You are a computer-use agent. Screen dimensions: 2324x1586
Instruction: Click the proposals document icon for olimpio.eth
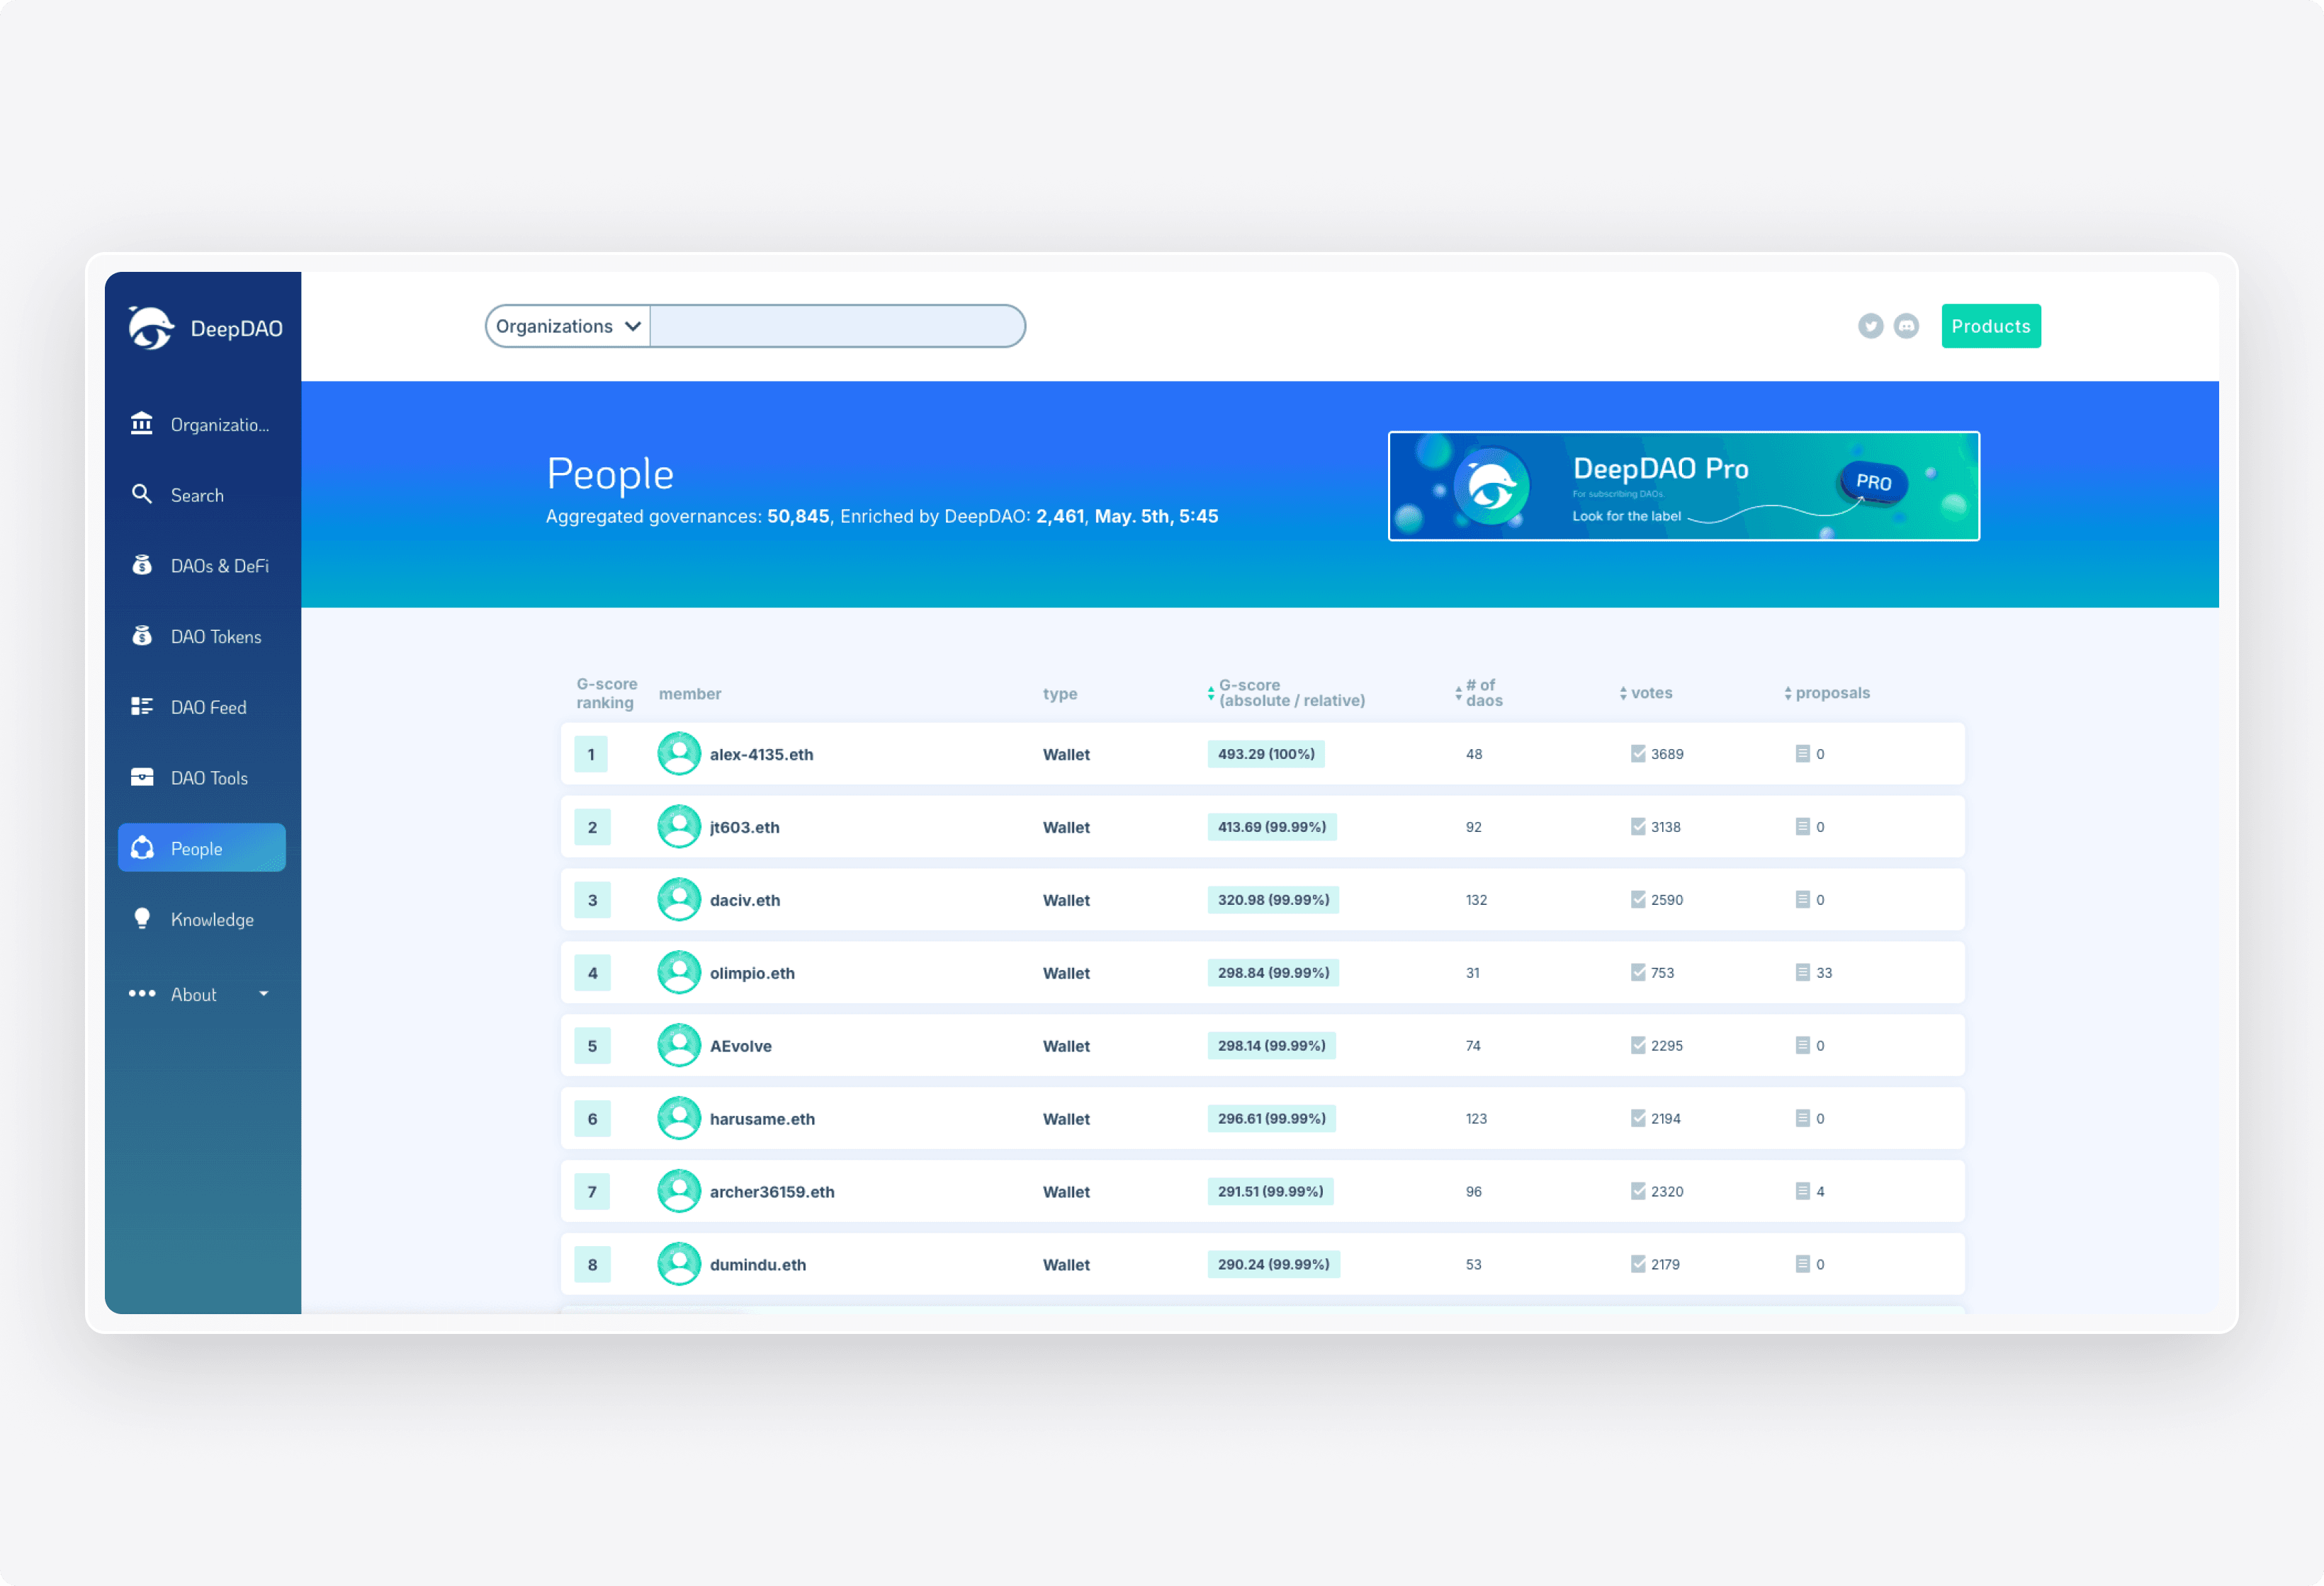pos(1802,972)
